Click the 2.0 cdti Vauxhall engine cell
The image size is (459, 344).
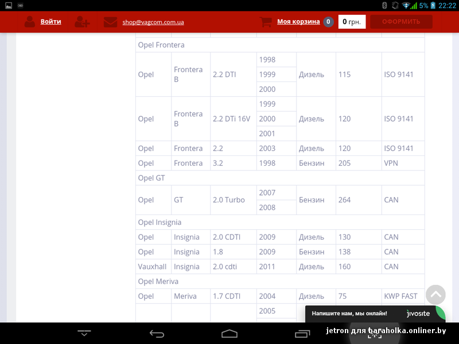point(234,267)
